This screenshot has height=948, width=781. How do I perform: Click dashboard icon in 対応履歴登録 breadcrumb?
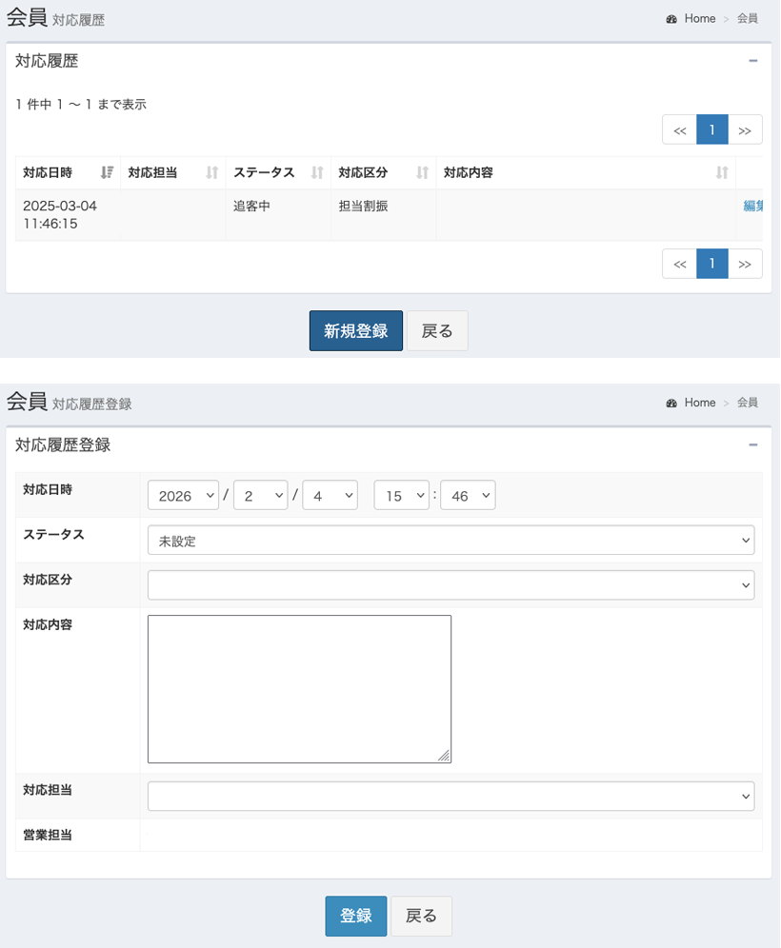pos(671,404)
